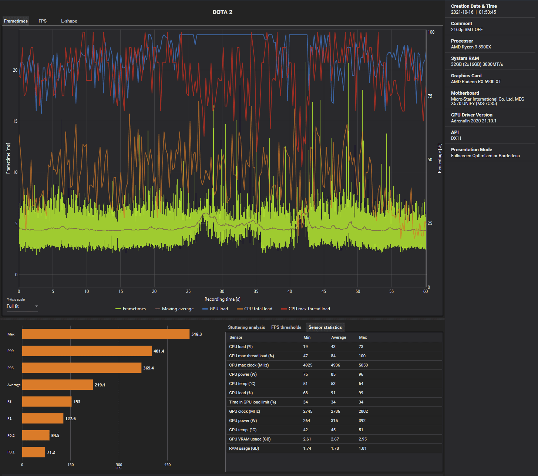The image size is (538, 476).
Task: Click the Motherboard value MEG X570 UNIFY
Action: (x=487, y=101)
